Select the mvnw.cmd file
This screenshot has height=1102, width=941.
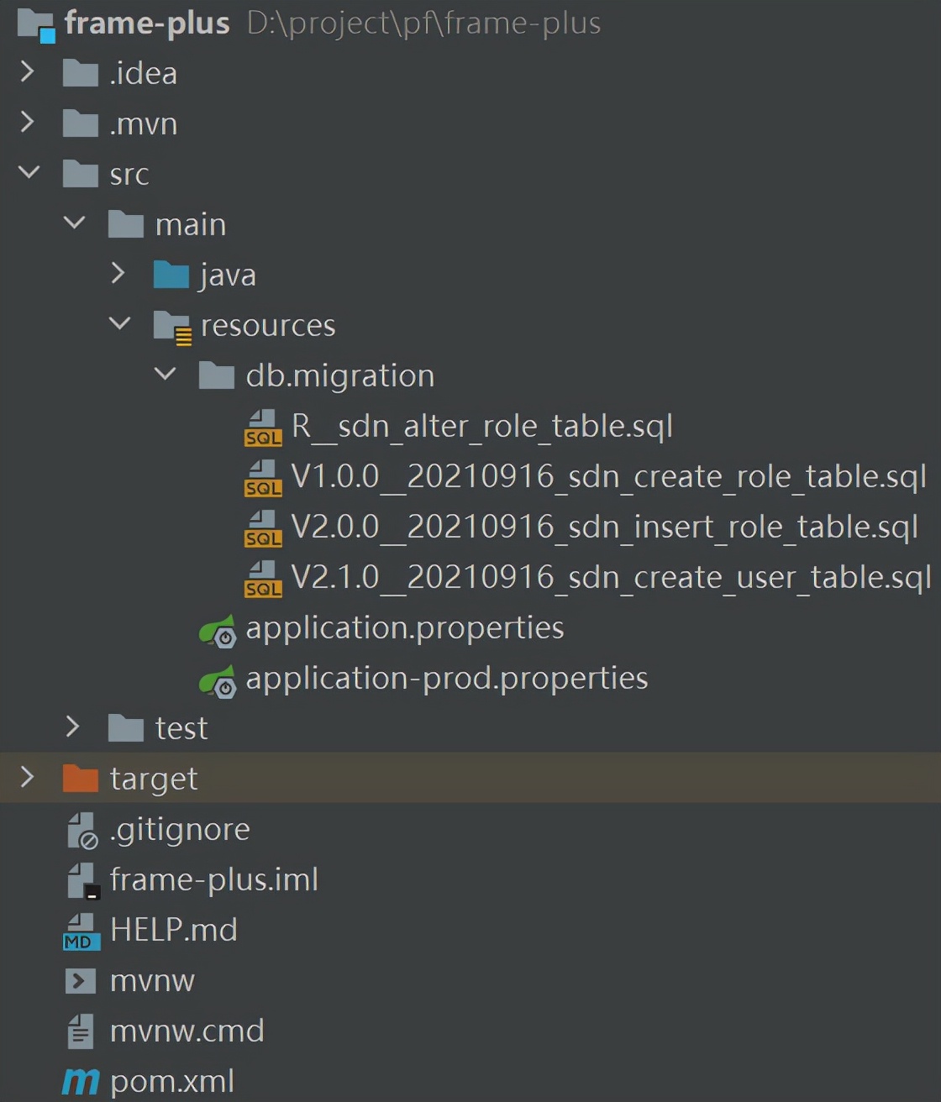click(187, 1031)
